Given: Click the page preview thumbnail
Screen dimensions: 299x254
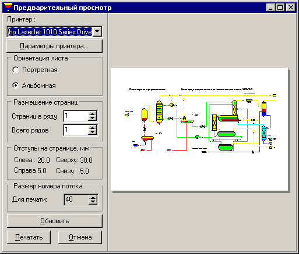Looking at the screenshot, I should pos(199,129).
